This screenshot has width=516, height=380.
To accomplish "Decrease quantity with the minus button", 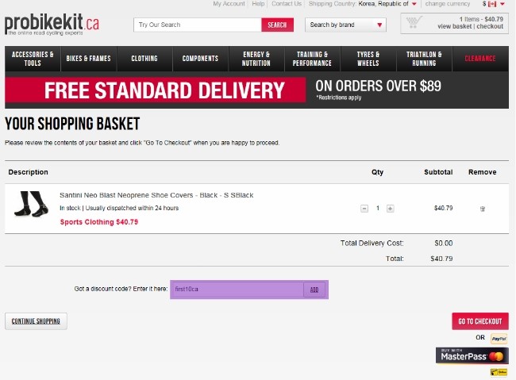I will 364,209.
